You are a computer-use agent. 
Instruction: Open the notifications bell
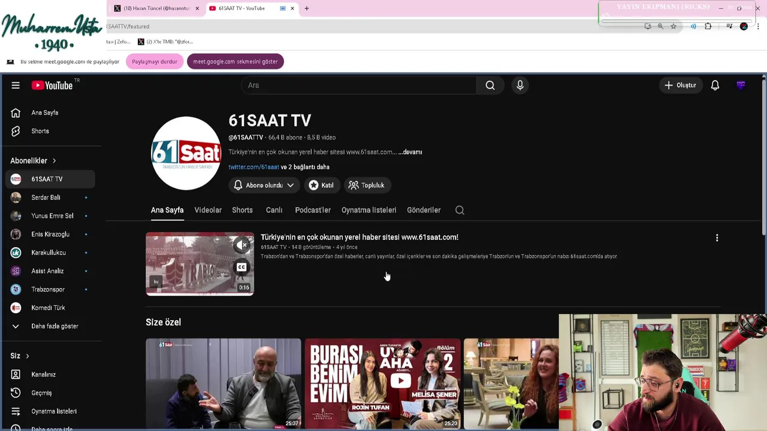715,85
